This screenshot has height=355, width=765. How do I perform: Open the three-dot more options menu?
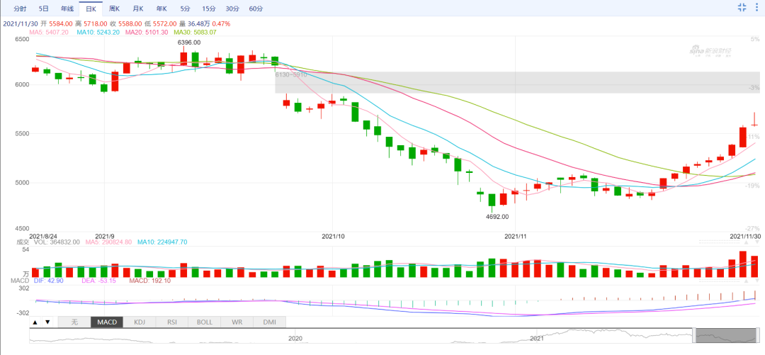(x=757, y=7)
